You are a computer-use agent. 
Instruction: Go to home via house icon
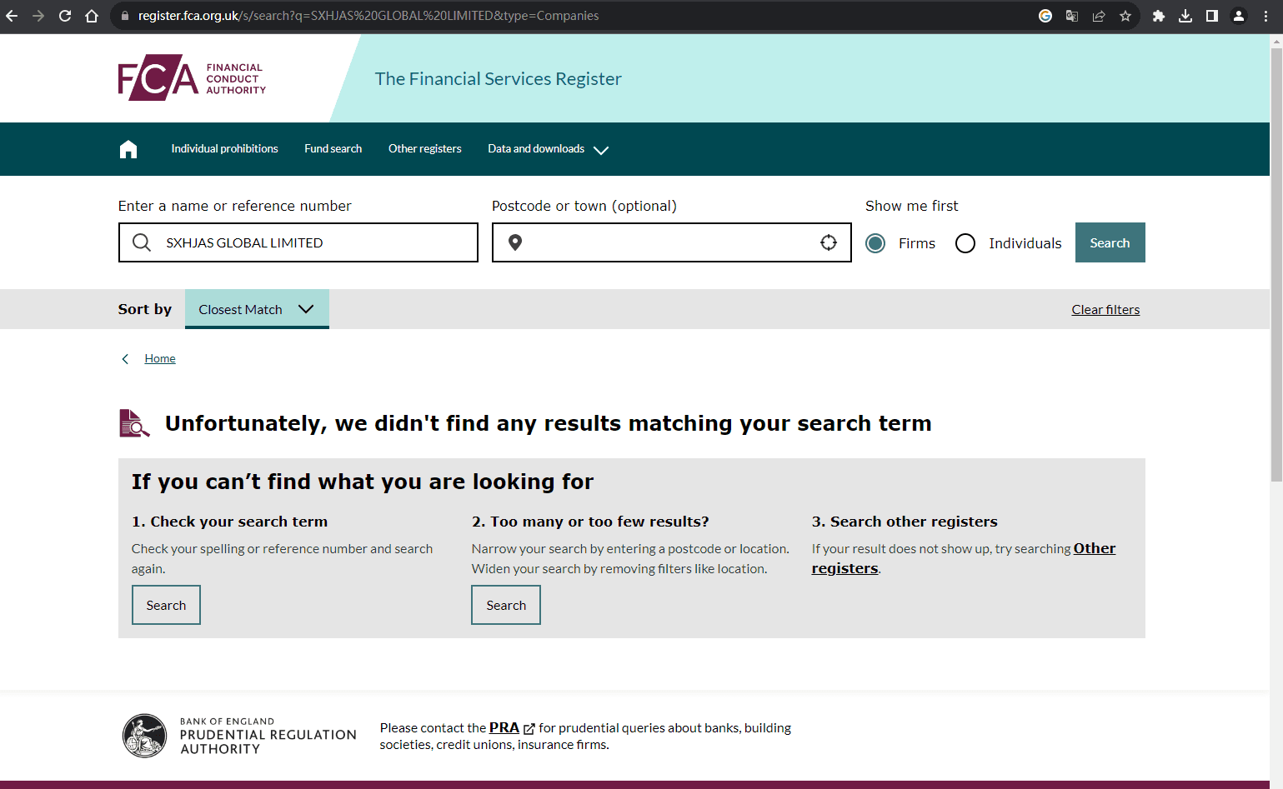pyautogui.click(x=128, y=149)
